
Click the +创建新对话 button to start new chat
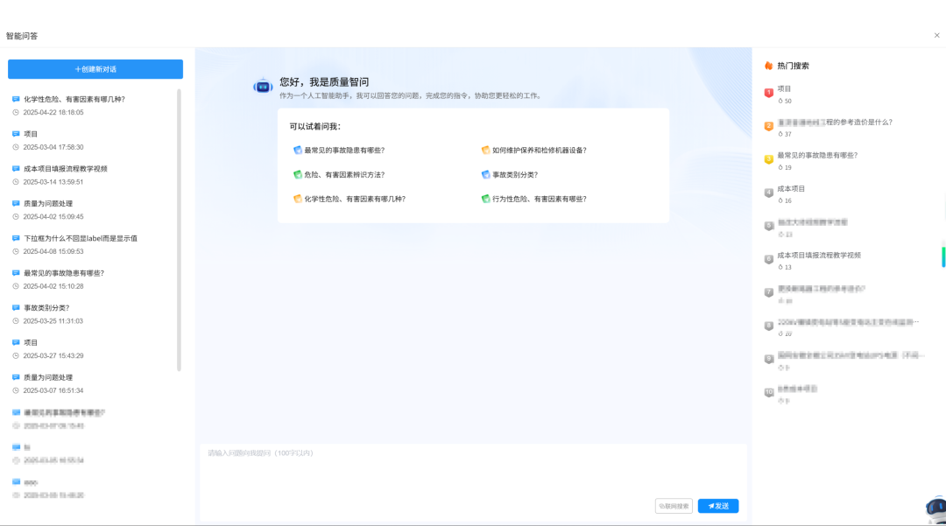coord(94,68)
